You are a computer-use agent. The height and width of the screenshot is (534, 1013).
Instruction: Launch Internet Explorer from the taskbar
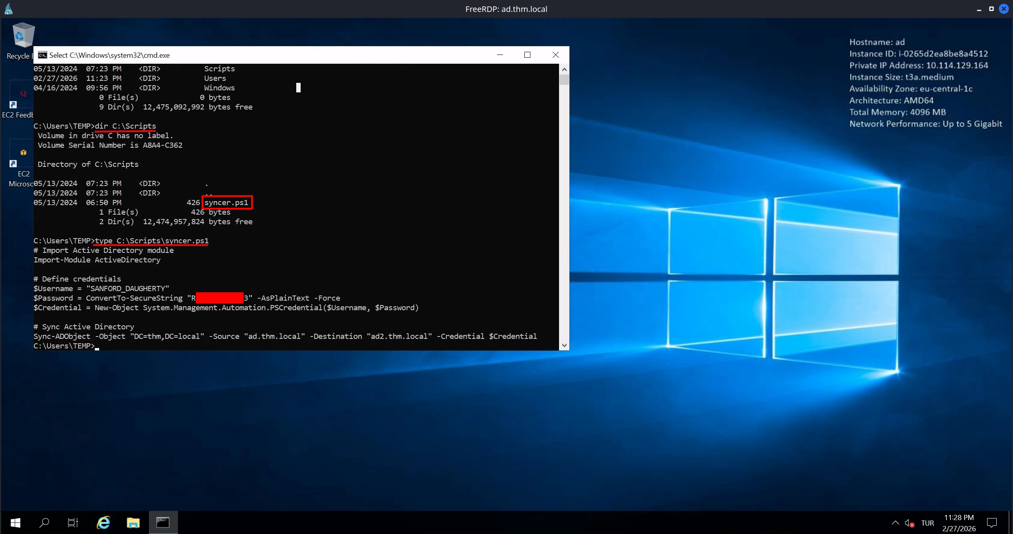104,522
